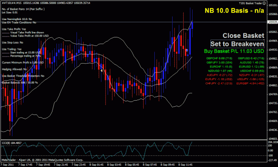The image size is (278, 167).
Task: Select the GBPUSD 6.42 pair entry
Action: coord(251,58)
